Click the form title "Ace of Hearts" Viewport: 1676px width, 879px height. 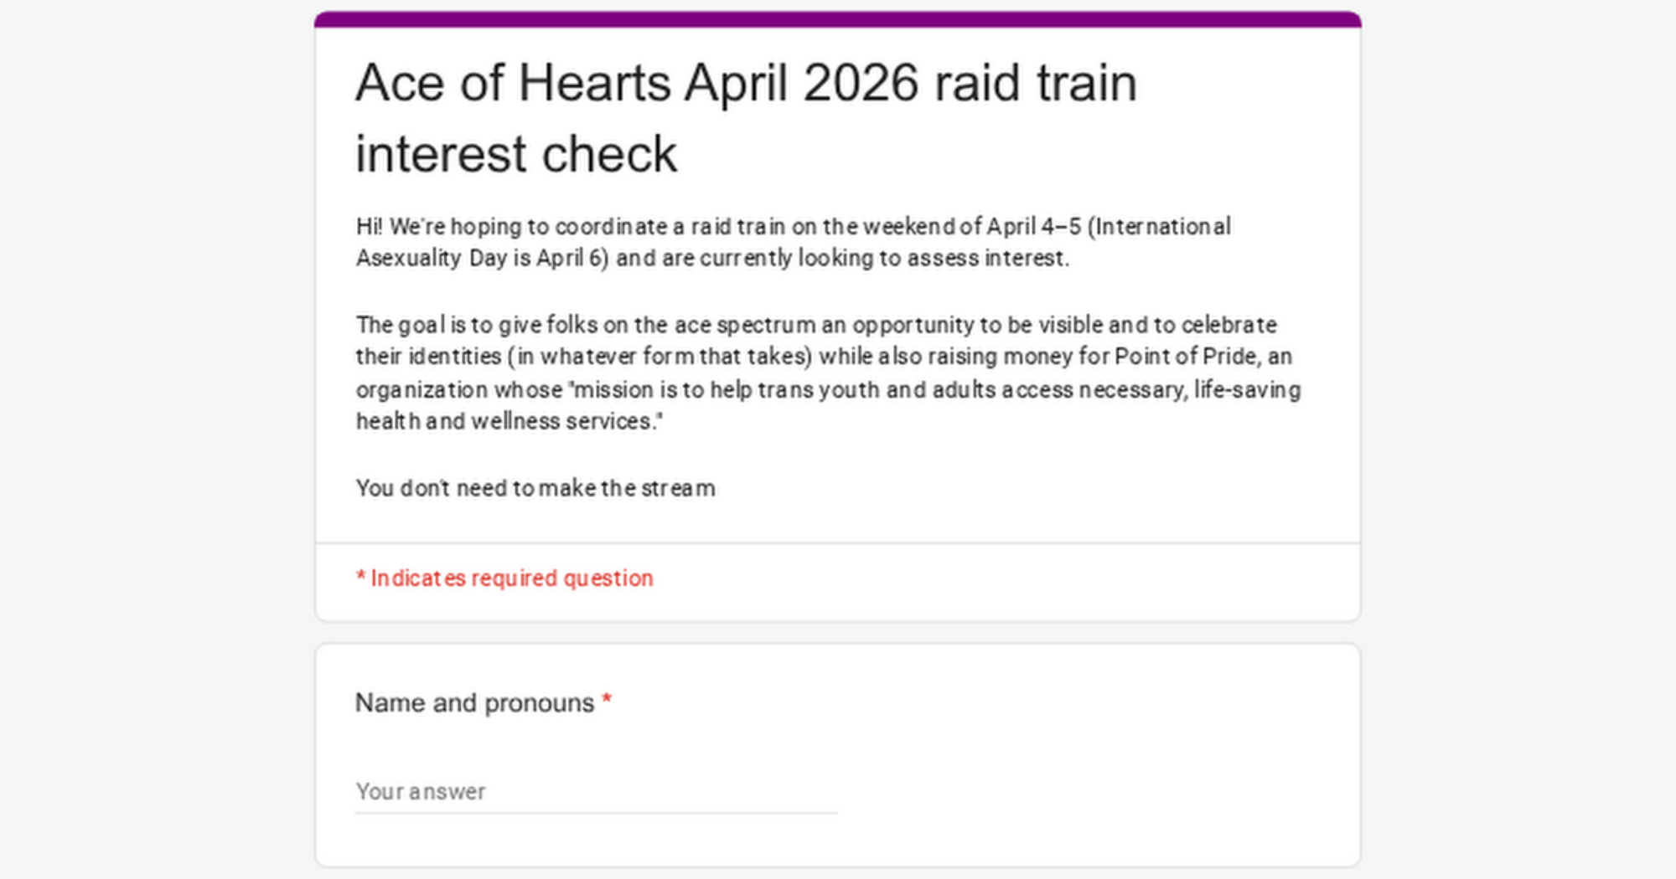click(513, 84)
